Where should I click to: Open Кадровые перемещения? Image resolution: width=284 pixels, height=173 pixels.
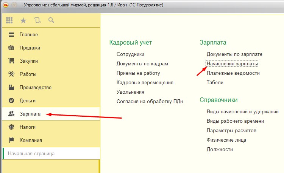tap(145, 82)
